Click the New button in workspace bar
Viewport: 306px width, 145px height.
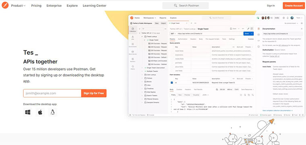click(x=157, y=23)
